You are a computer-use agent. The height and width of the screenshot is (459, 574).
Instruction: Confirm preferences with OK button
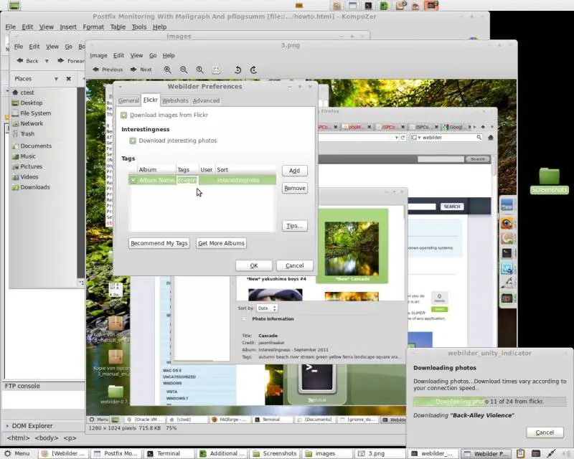(x=254, y=266)
